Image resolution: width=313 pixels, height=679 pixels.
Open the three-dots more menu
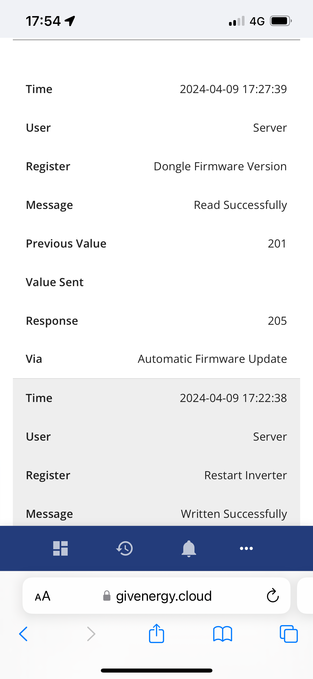[246, 548]
